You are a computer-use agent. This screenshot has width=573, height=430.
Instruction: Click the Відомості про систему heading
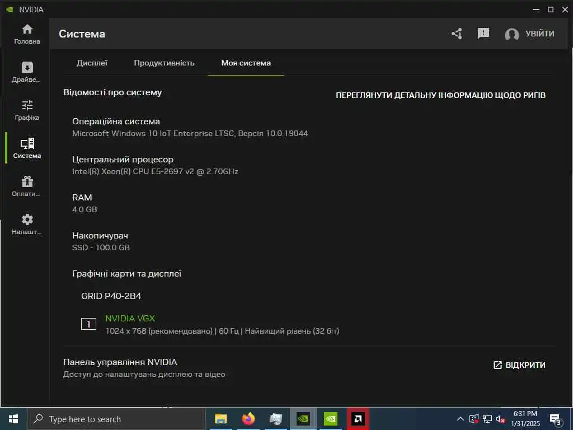coord(112,92)
